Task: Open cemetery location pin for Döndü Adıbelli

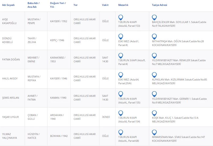Action: click(121, 36)
